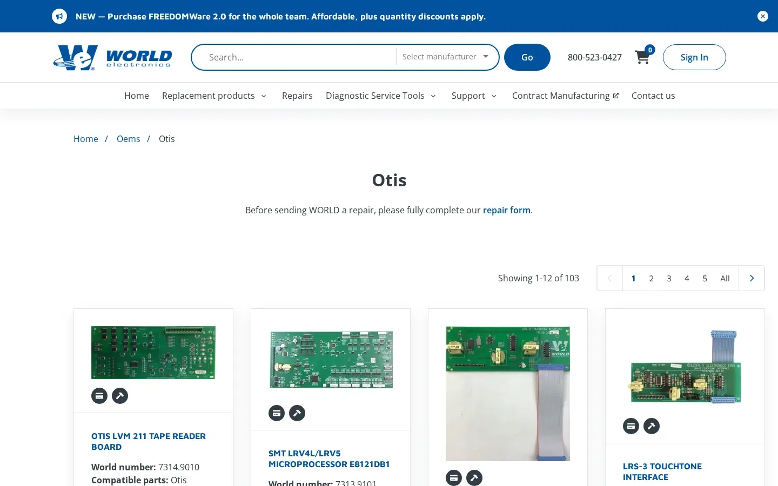The width and height of the screenshot is (778, 486).
Task: Click the repair tool icon under SMT LRV4L/LRV5 board
Action: 297,413
